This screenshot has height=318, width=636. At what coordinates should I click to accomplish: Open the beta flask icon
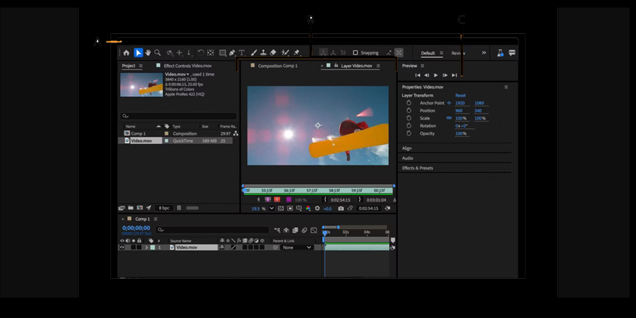pos(500,52)
